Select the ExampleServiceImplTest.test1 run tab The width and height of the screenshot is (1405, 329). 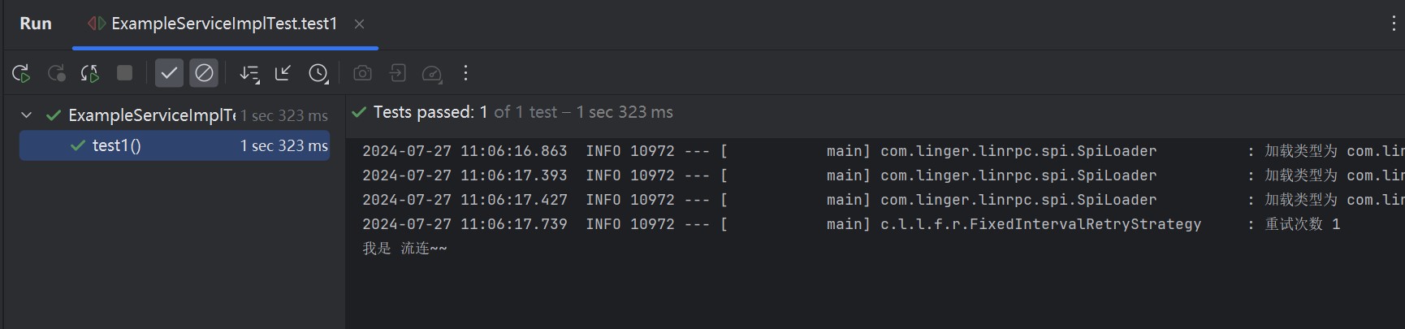pos(223,24)
